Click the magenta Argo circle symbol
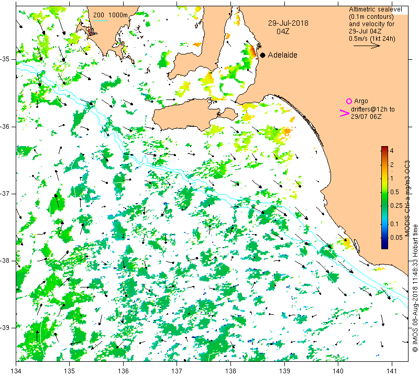 coord(349,101)
